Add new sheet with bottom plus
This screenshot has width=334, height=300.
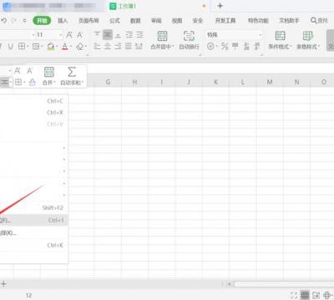pyautogui.click(x=3, y=283)
